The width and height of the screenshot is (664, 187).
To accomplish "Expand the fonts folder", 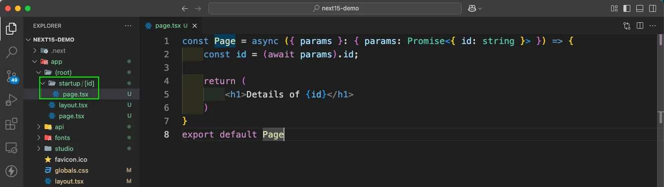I will click(81, 138).
